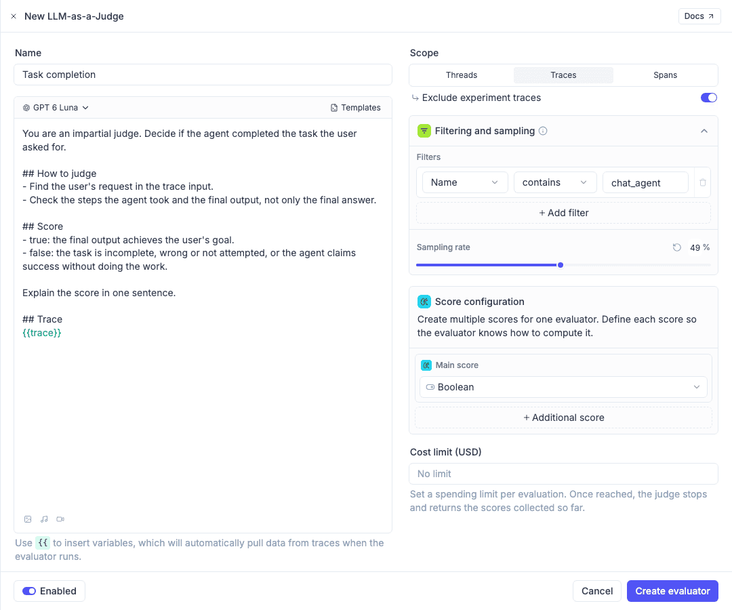Toggle the Enabled switch

(x=29, y=591)
